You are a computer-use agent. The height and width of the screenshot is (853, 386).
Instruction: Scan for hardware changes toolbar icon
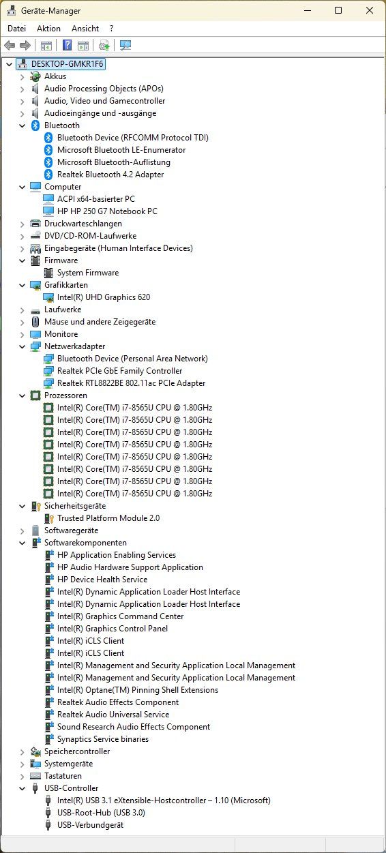tap(125, 46)
